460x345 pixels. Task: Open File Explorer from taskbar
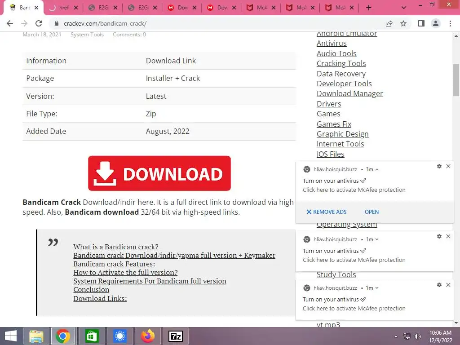(36, 336)
